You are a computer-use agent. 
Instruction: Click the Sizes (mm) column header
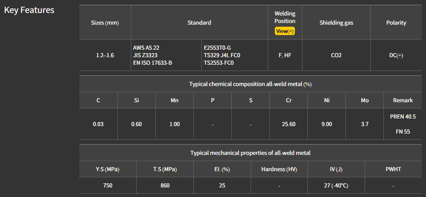pos(105,23)
